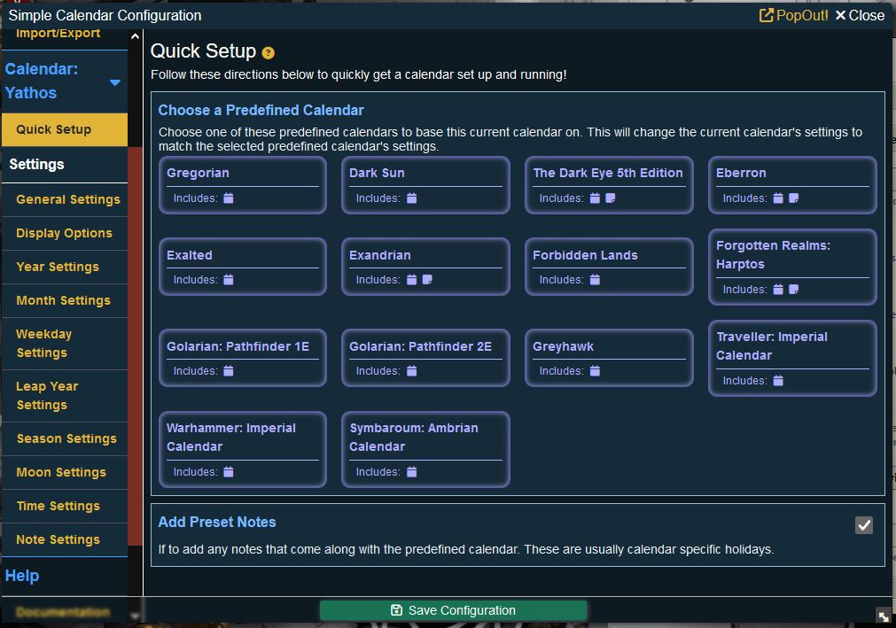Click the Add Preset Notes label

(x=217, y=523)
